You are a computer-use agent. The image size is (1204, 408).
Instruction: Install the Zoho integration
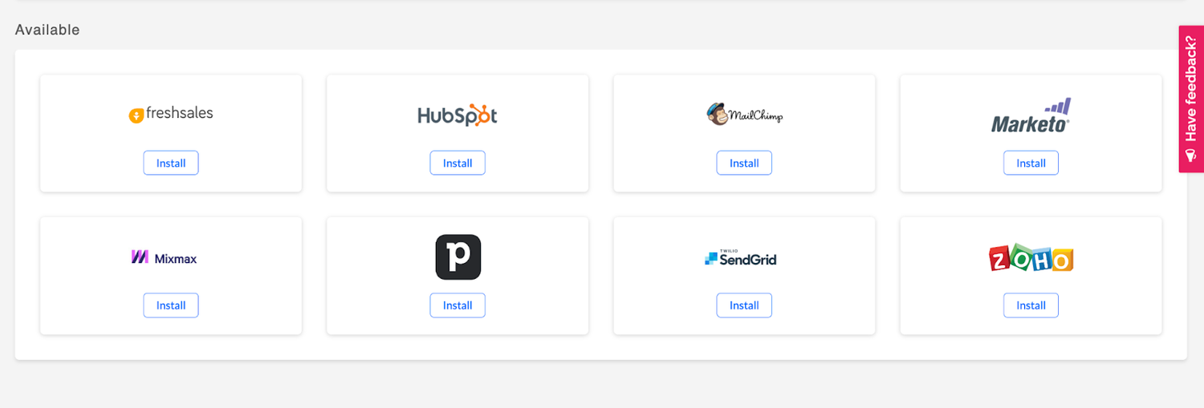click(x=1031, y=305)
